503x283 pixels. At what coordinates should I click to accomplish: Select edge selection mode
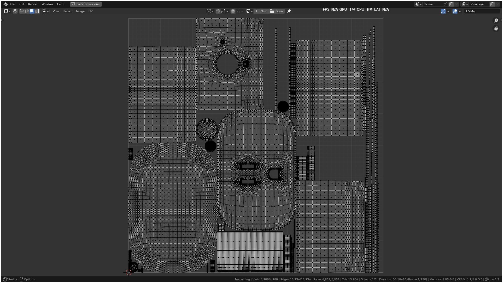(x=27, y=11)
